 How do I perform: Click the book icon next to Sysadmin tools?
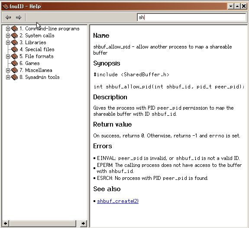[14, 77]
